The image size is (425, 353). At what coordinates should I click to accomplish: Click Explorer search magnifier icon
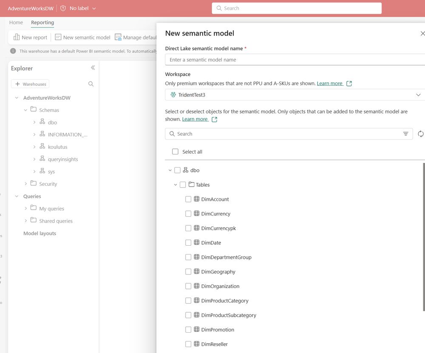point(91,84)
